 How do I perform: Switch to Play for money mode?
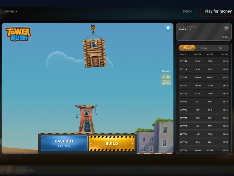[x=218, y=11]
